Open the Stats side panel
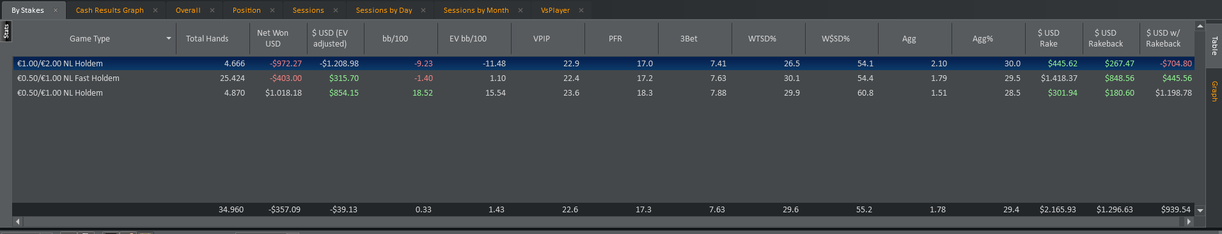This screenshot has width=1222, height=234. 6,31
